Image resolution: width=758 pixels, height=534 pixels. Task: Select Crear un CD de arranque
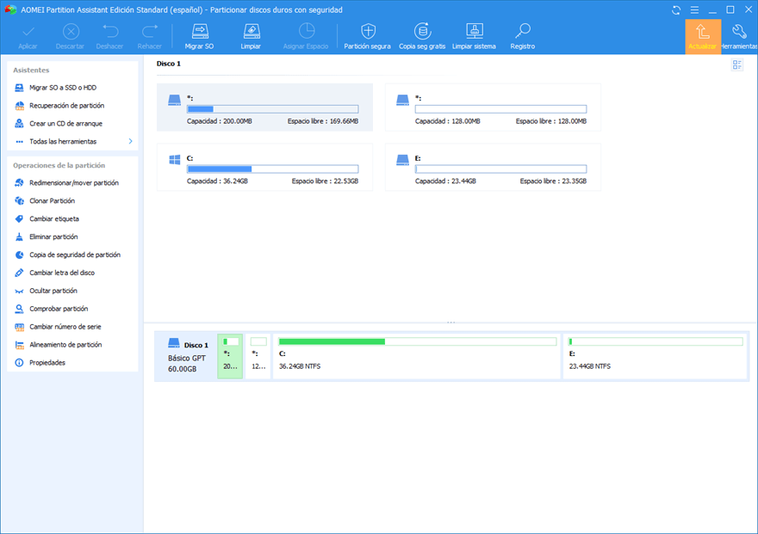pyautogui.click(x=65, y=124)
